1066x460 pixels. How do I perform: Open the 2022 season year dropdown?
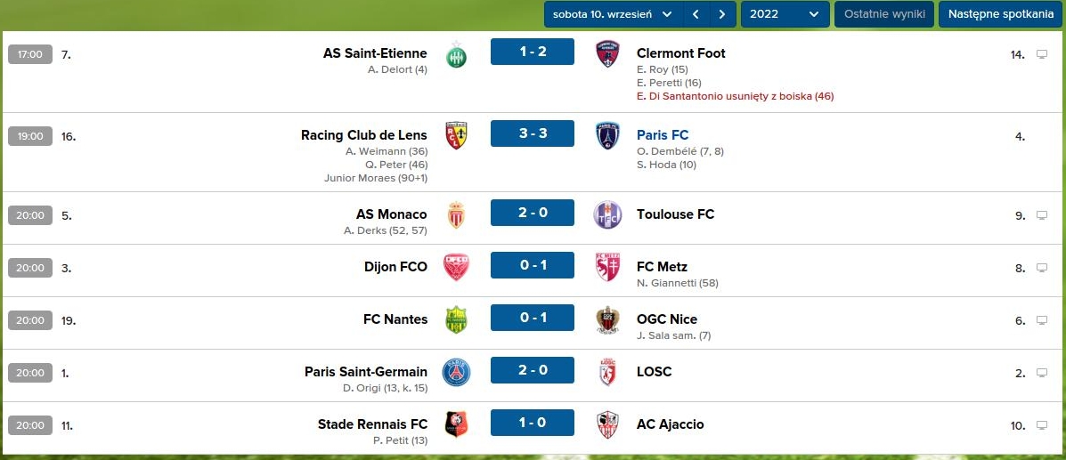(x=785, y=14)
